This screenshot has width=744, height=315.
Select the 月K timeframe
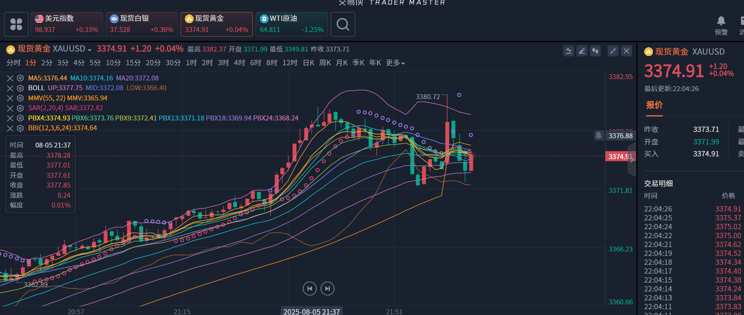(342, 63)
